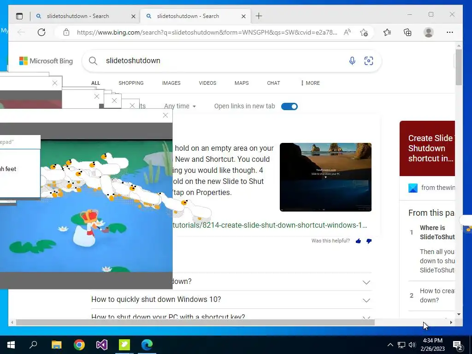Image resolution: width=472 pixels, height=354 pixels.
Task: Click the Edge address bar URL
Action: [207, 32]
